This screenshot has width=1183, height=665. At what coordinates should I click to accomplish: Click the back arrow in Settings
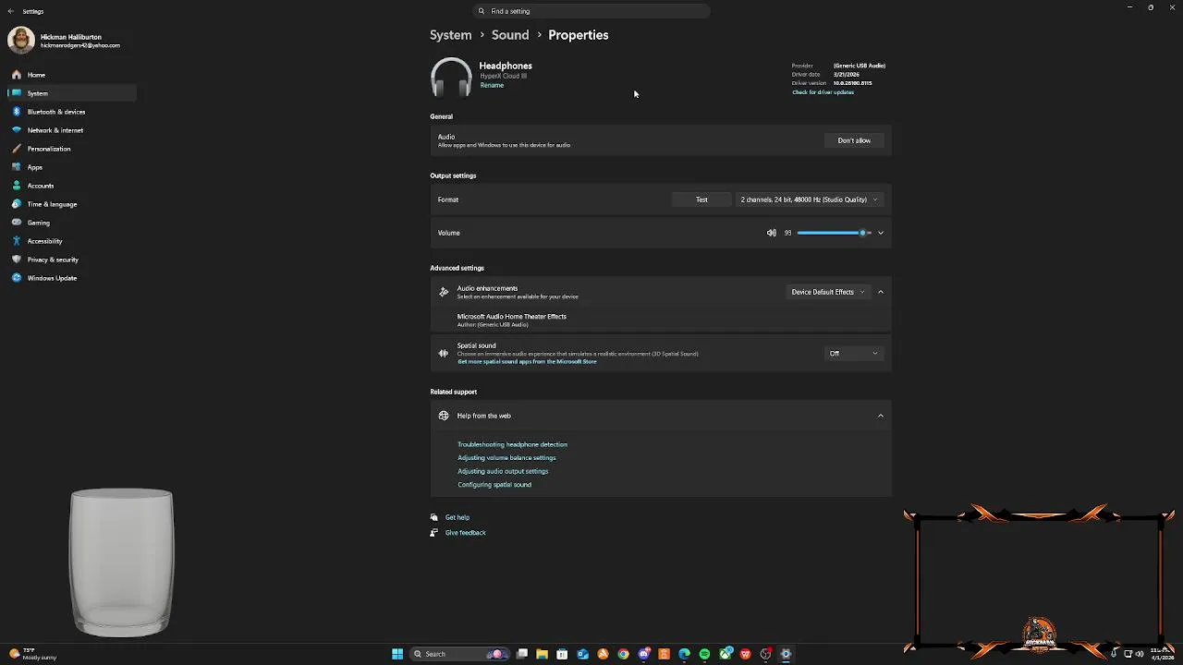[11, 11]
